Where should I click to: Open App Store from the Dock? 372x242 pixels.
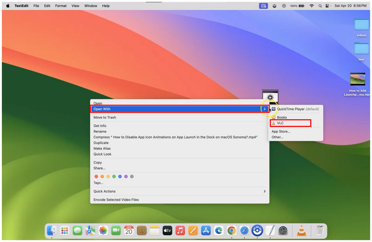pos(206,230)
